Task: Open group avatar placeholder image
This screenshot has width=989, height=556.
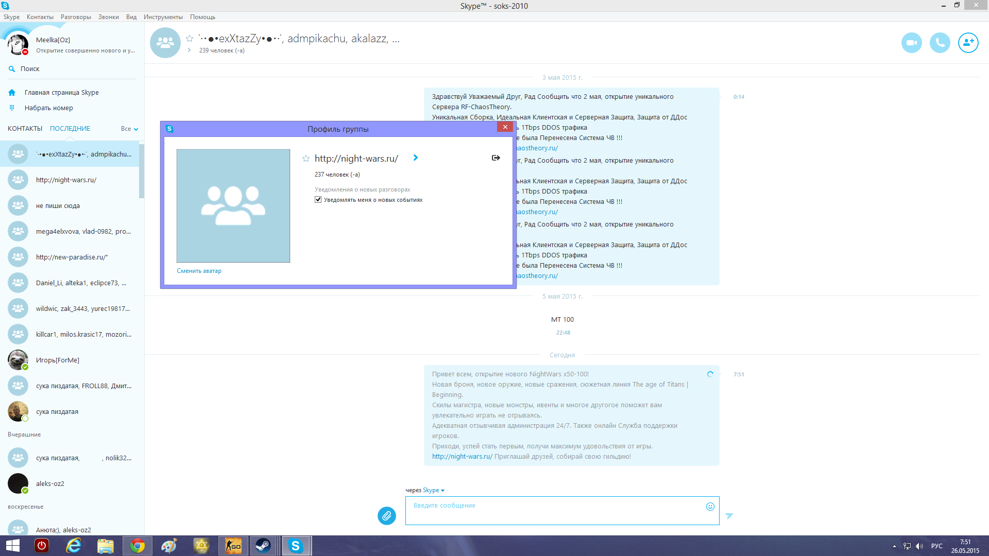Action: (x=233, y=206)
